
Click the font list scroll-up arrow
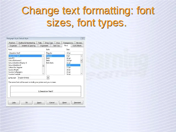(43, 56)
